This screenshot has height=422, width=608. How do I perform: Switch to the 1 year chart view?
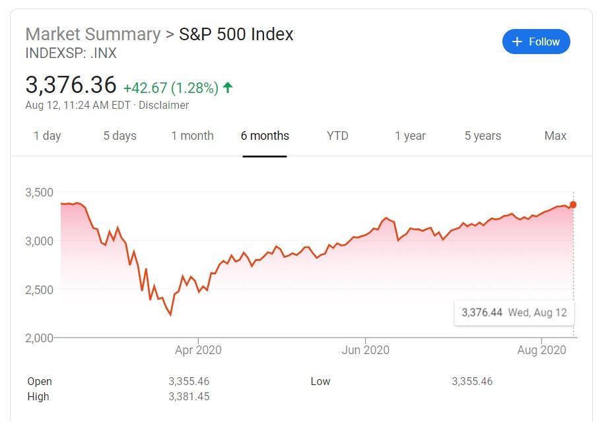pyautogui.click(x=410, y=136)
